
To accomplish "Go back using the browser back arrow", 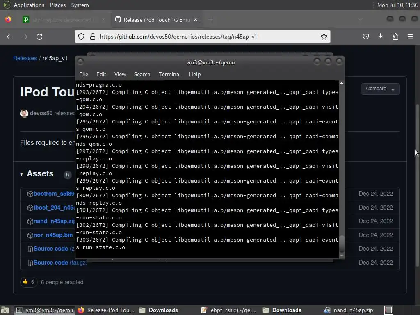I will pos(10,37).
